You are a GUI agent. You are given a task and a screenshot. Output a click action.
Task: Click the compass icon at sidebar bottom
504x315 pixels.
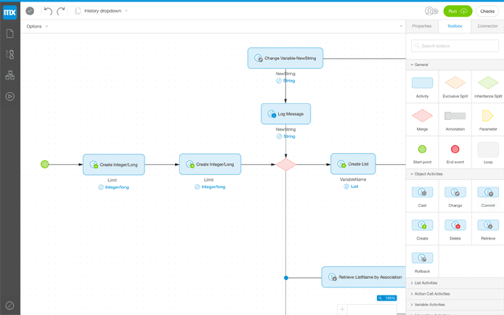(9, 306)
